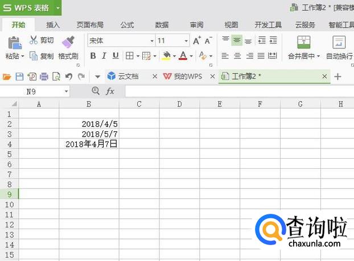354x261 pixels.
Task: Toggle bold formatting
Action: point(93,56)
